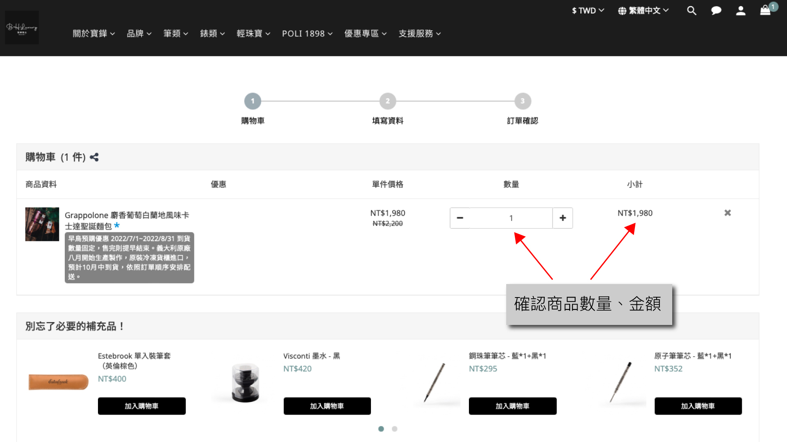Expand the 繁體中文 language dropdown
The width and height of the screenshot is (787, 442).
[643, 11]
